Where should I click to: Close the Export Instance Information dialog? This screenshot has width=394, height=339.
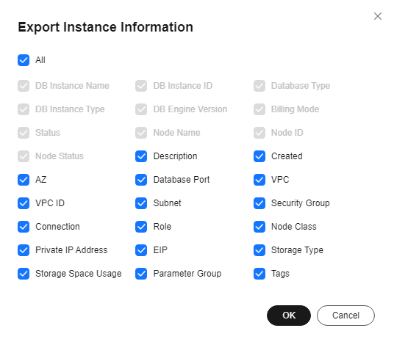(378, 16)
